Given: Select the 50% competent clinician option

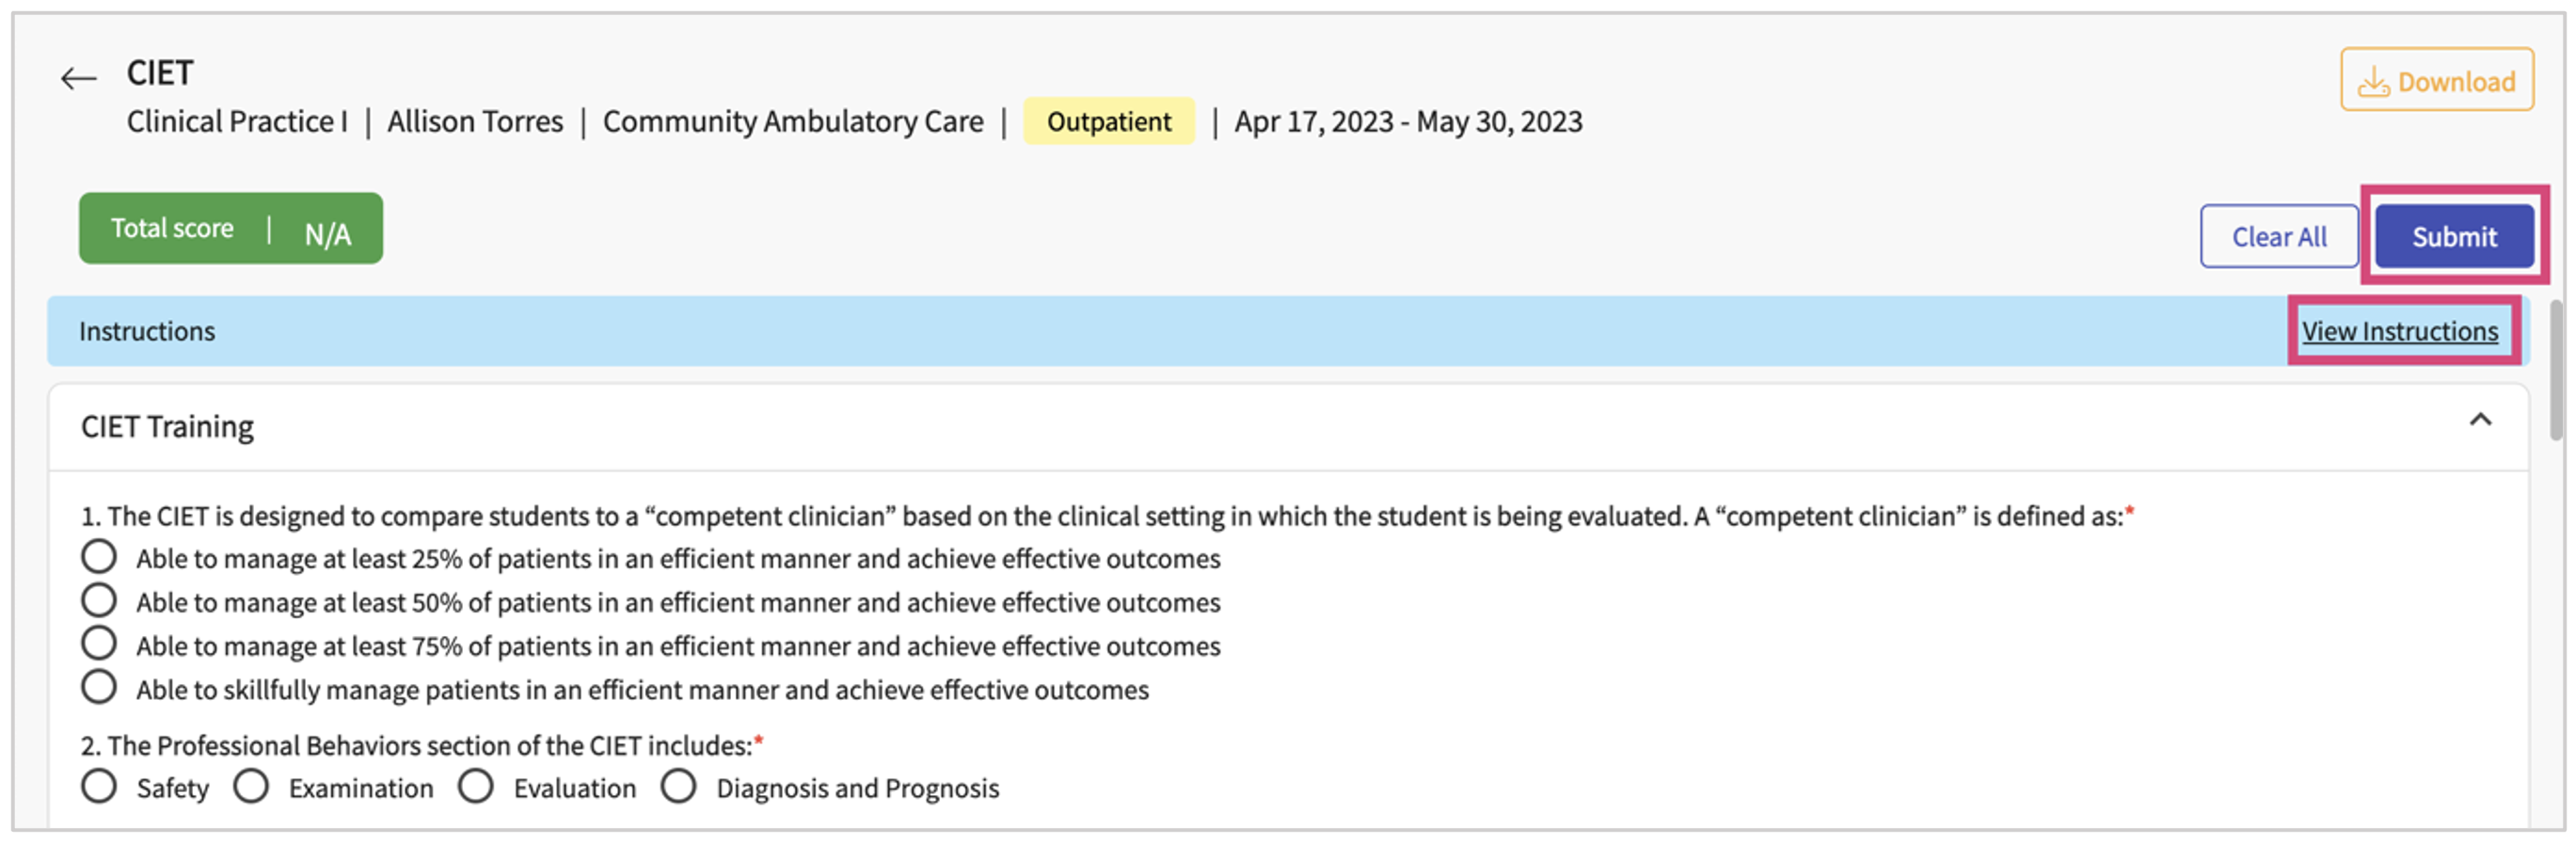Looking at the screenshot, I should click(x=99, y=600).
